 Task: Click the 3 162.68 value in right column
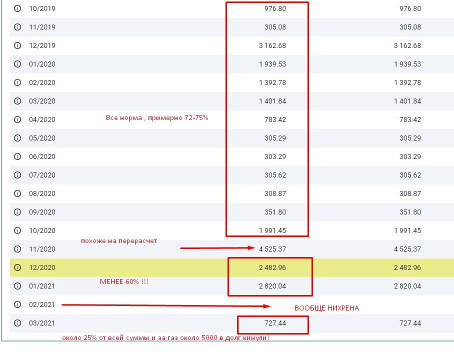pos(407,45)
